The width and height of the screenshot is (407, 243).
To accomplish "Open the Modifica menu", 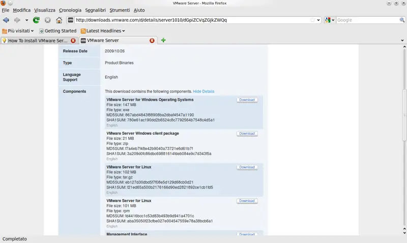I will [x=21, y=10].
